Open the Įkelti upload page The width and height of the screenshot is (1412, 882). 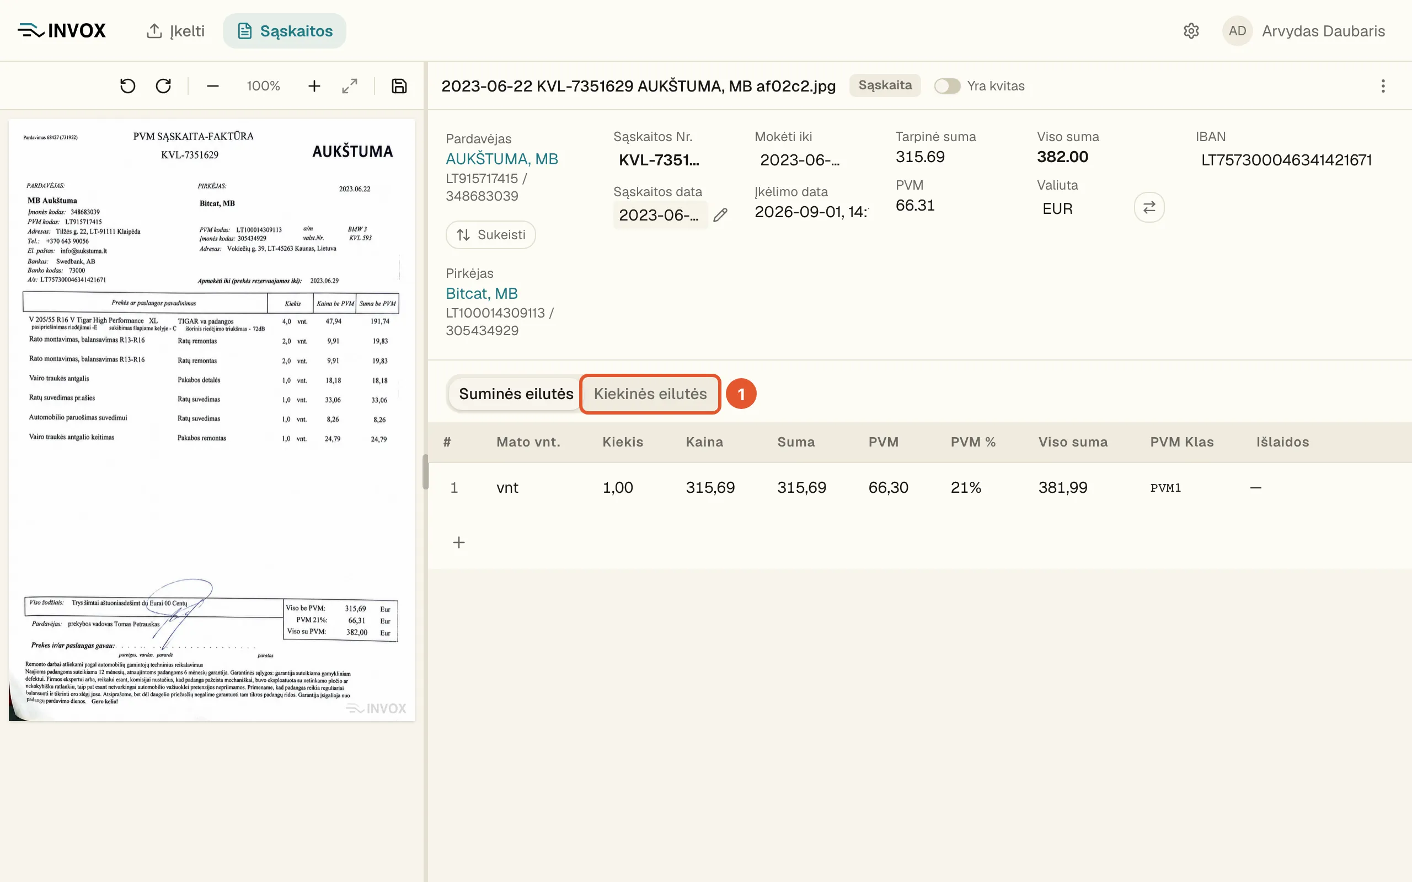175,31
